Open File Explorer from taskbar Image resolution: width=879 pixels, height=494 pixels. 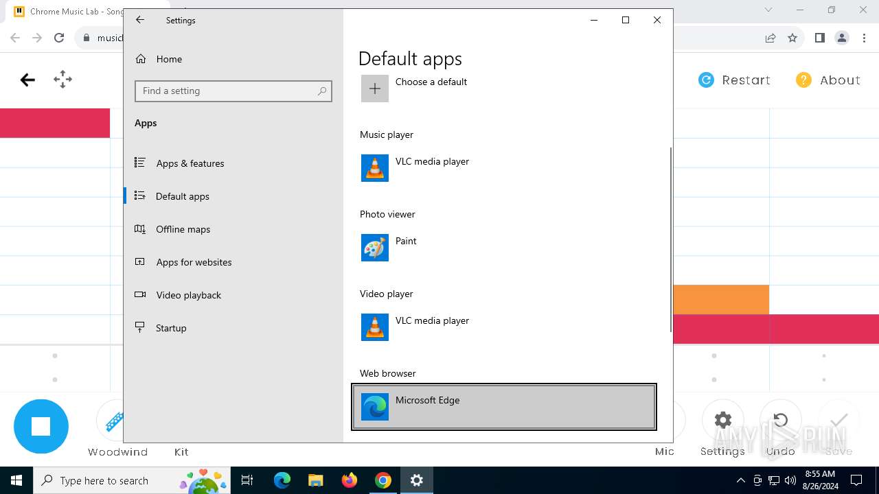point(316,480)
